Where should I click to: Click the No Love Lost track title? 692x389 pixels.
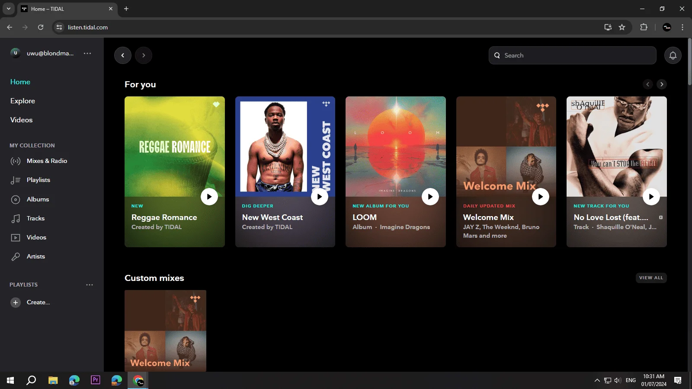(x=611, y=217)
